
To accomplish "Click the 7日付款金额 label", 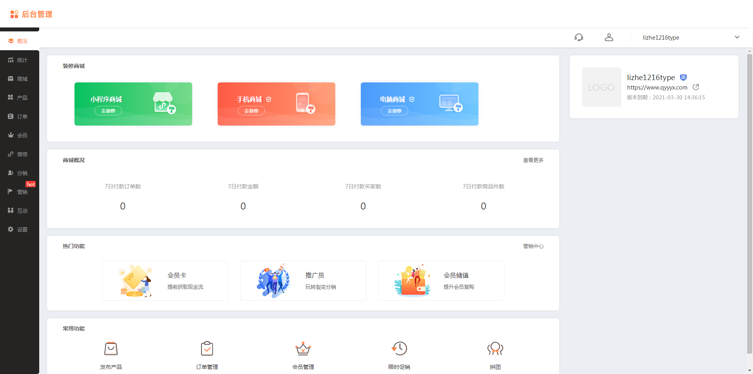I will click(243, 186).
